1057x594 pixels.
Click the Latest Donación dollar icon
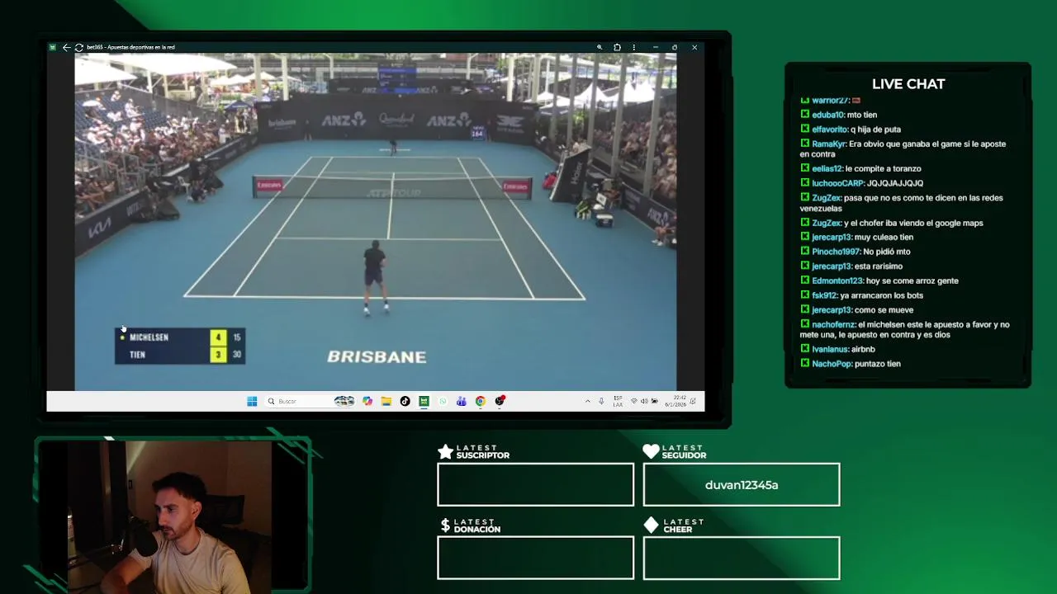[445, 525]
